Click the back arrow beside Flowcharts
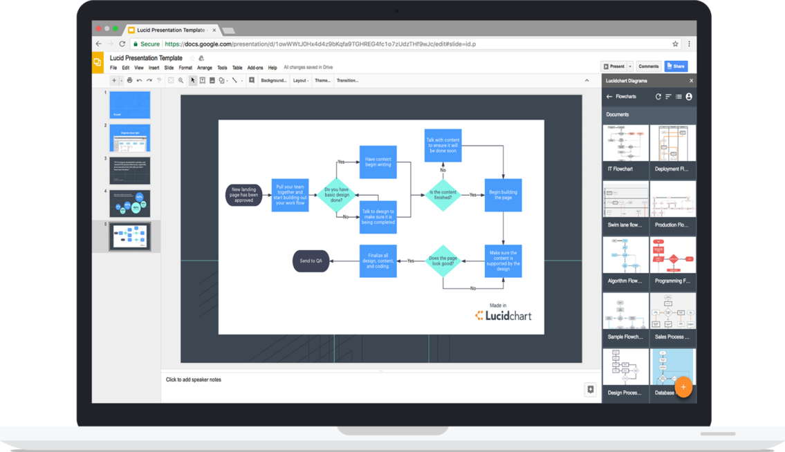The image size is (785, 452). [x=609, y=97]
